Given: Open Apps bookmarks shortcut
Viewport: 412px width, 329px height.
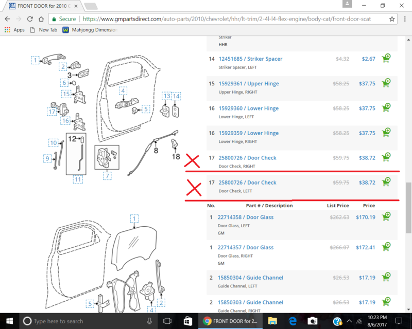Looking at the screenshot, I should (15, 30).
